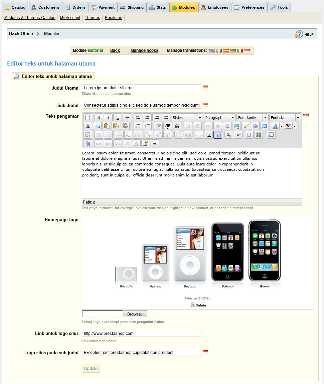This screenshot has height=384, width=324.
Task: Open the Font family dropdown
Action: coord(253,118)
